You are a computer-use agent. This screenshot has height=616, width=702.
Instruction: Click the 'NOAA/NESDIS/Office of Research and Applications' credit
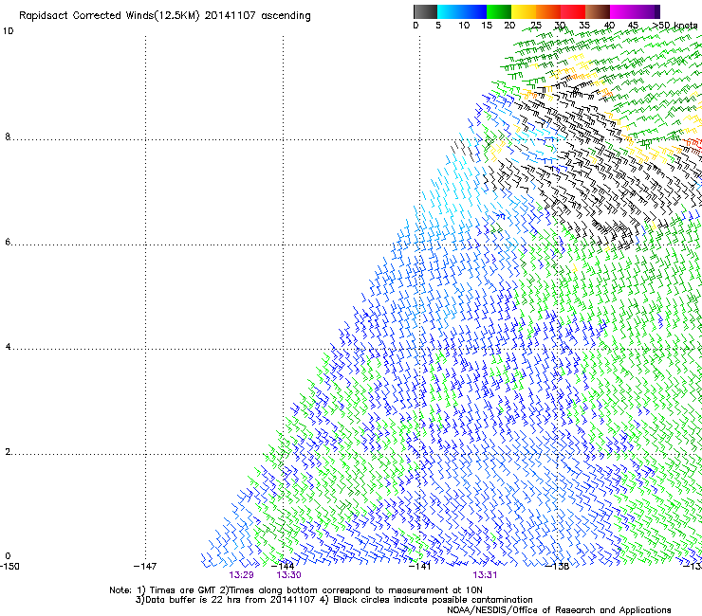coord(559,610)
